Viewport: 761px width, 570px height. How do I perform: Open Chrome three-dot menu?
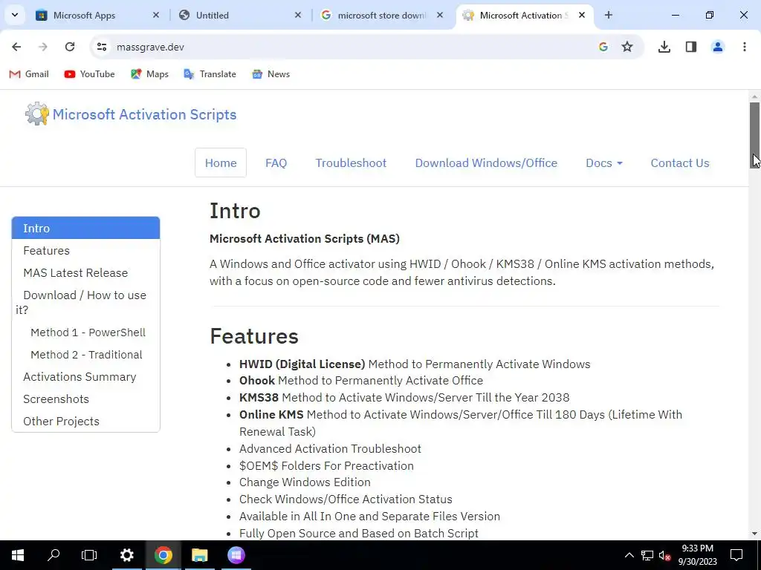click(x=744, y=47)
